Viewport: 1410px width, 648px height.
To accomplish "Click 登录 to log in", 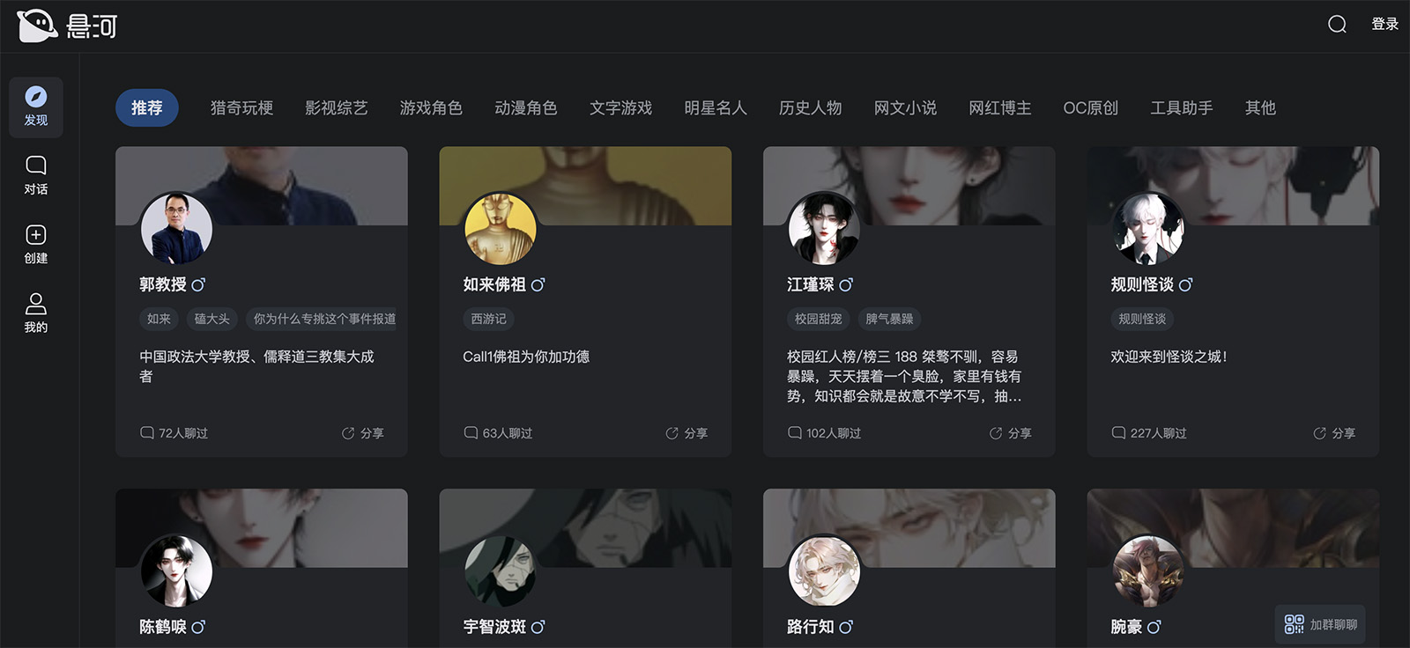I will pyautogui.click(x=1384, y=24).
